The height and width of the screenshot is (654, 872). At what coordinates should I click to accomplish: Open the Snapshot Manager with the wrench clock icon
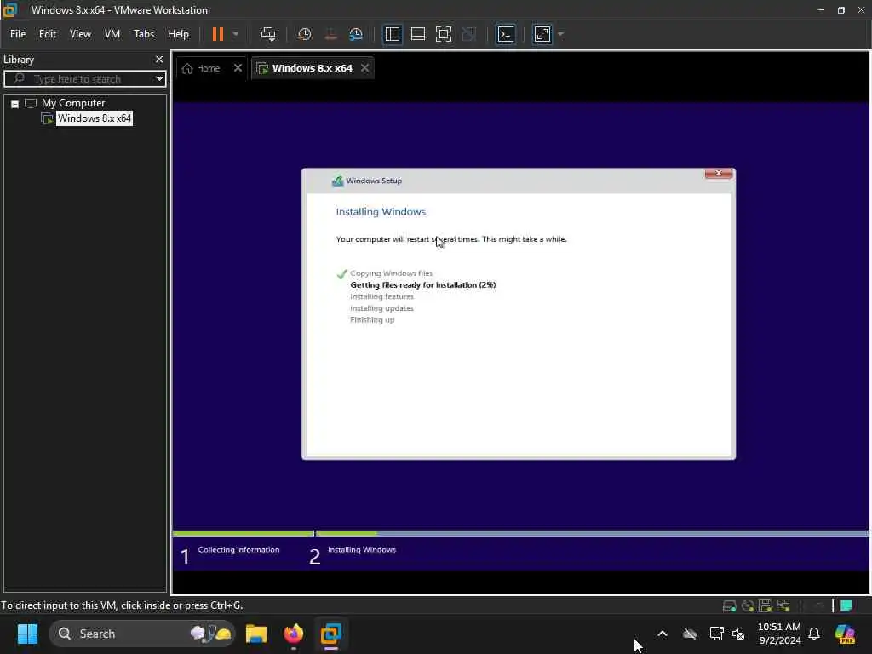357,34
